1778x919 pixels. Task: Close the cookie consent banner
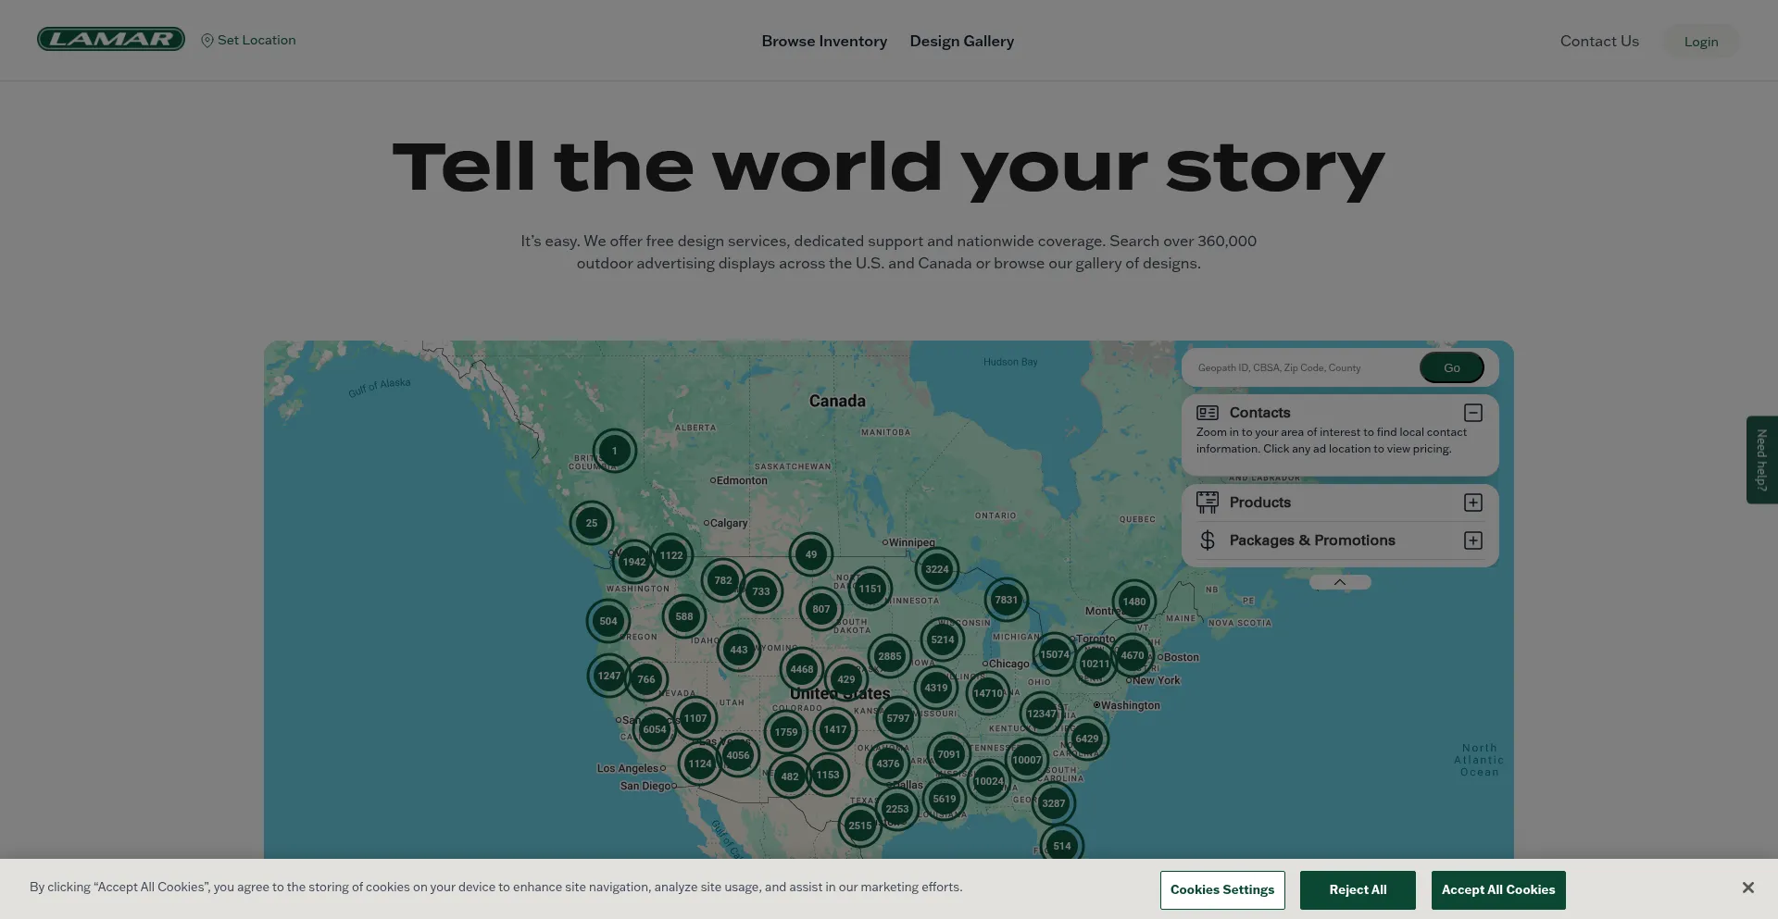(x=1747, y=888)
